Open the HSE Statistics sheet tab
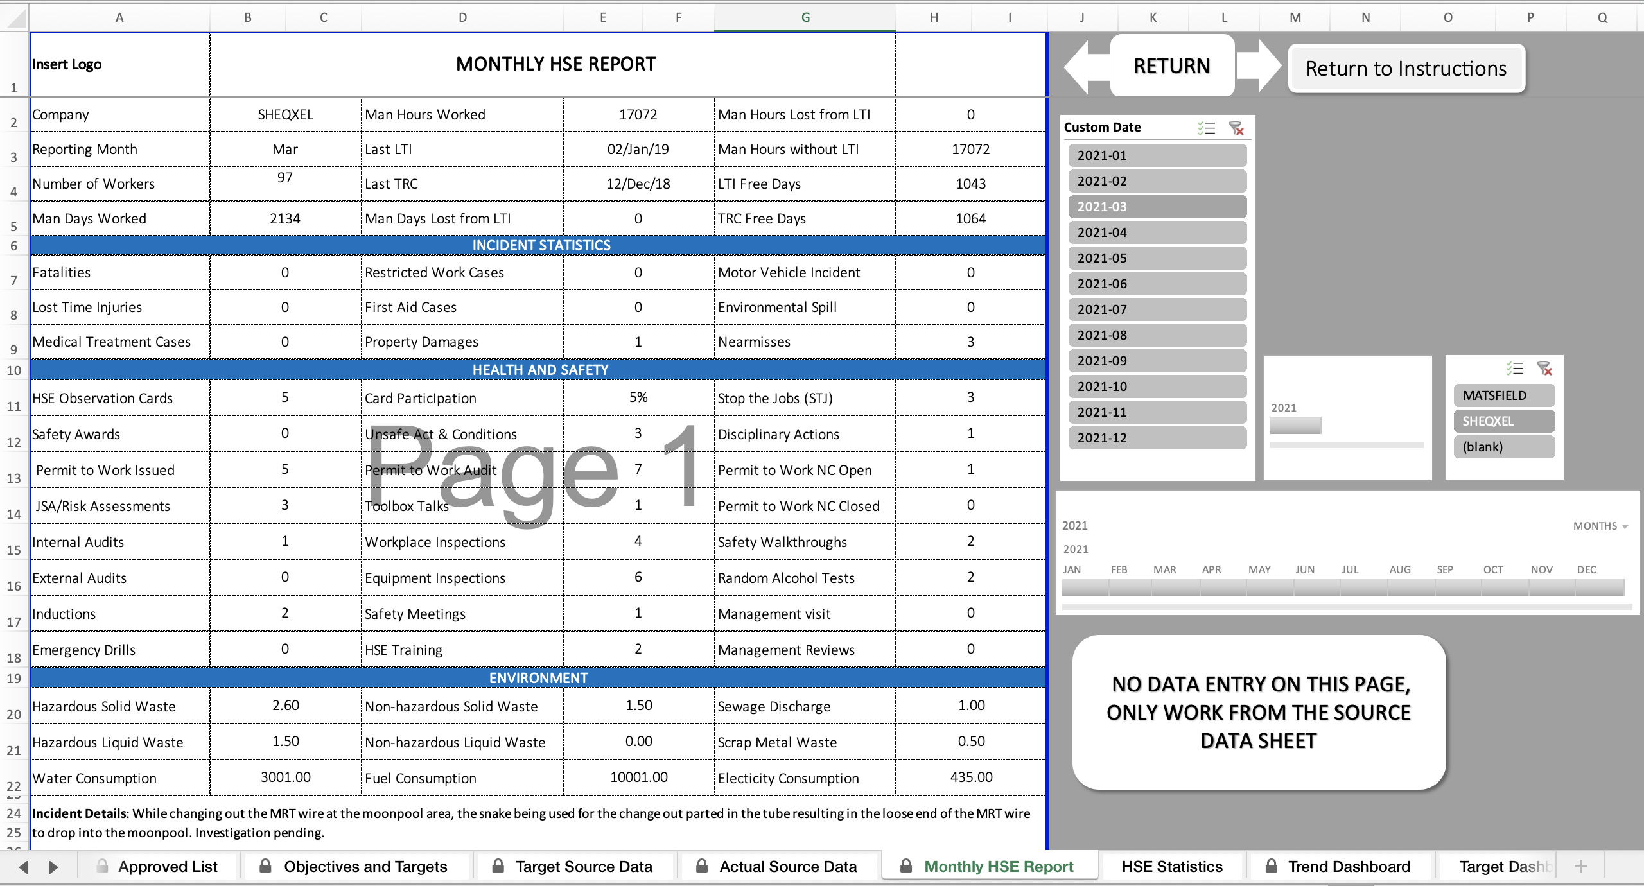 [x=1172, y=866]
